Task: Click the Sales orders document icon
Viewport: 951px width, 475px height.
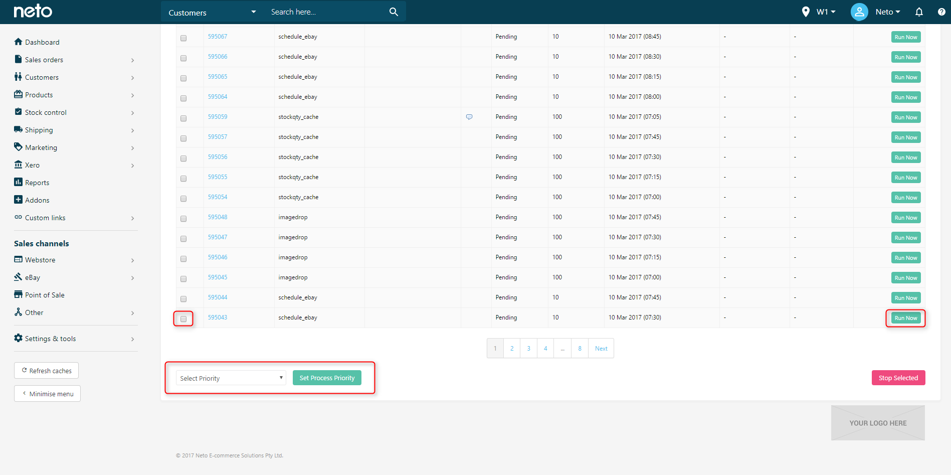Action: point(19,59)
